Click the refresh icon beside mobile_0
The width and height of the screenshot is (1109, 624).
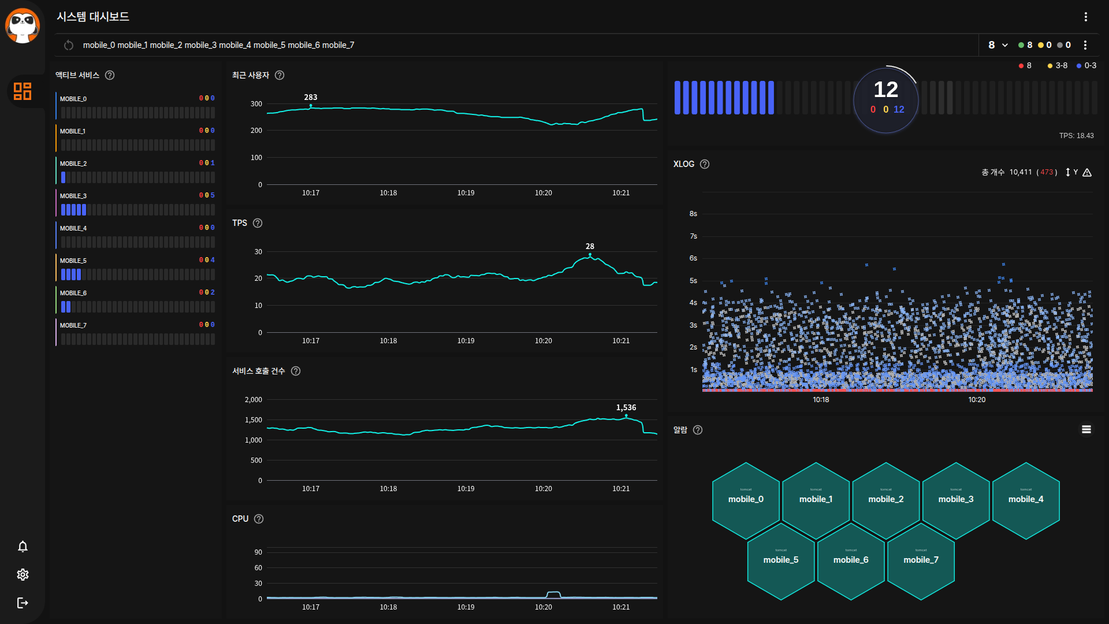click(69, 45)
